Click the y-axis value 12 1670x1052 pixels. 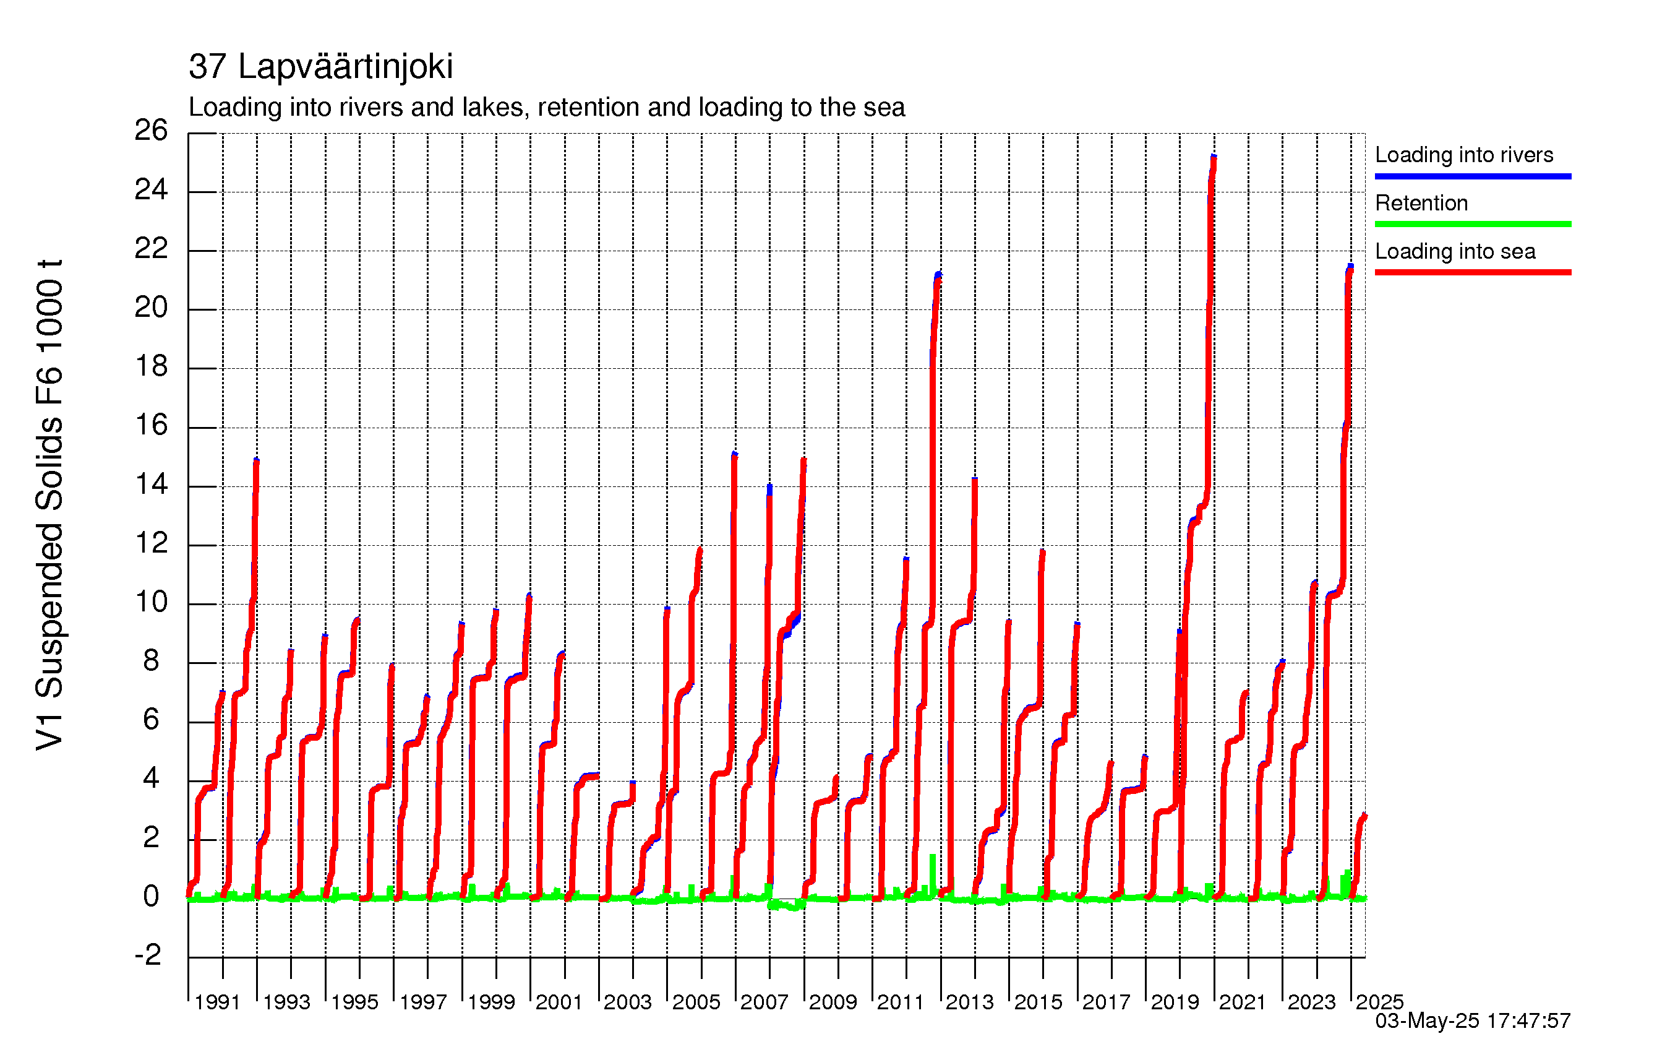pyautogui.click(x=151, y=543)
